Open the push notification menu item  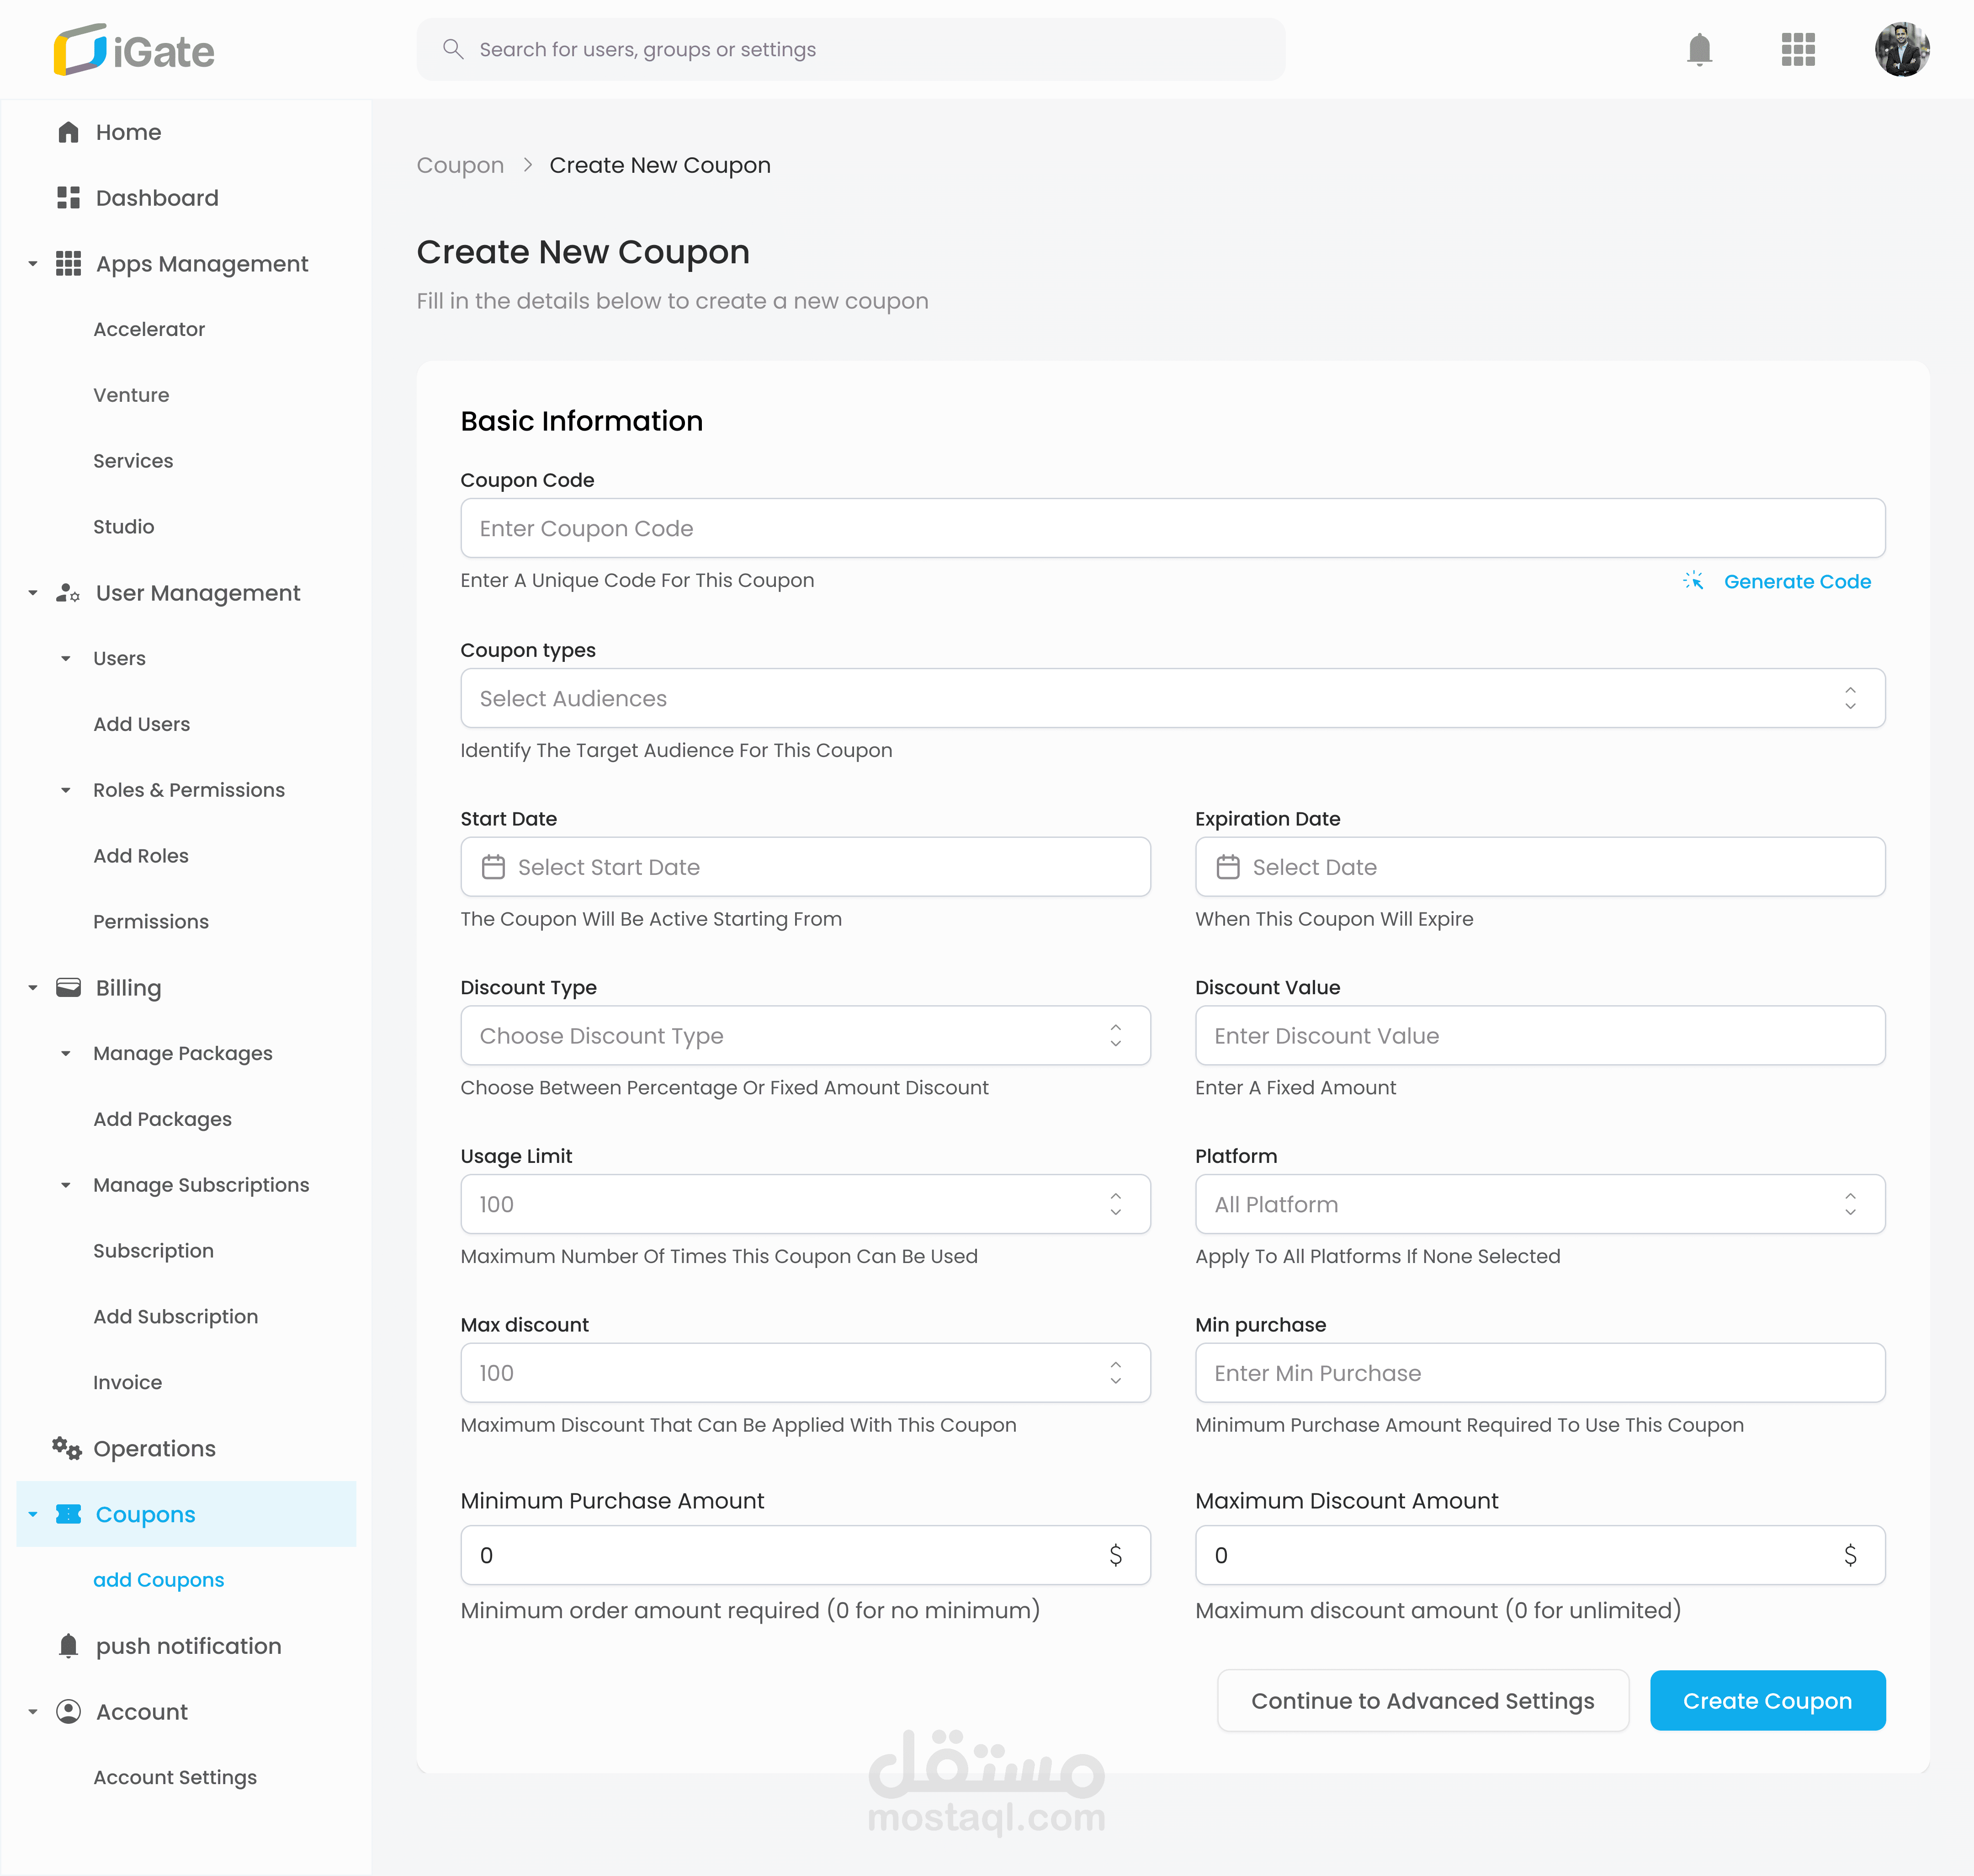[188, 1646]
